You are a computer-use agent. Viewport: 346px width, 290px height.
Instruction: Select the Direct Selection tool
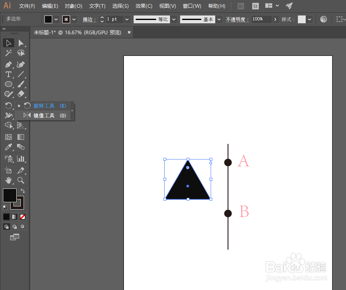pyautogui.click(x=21, y=43)
